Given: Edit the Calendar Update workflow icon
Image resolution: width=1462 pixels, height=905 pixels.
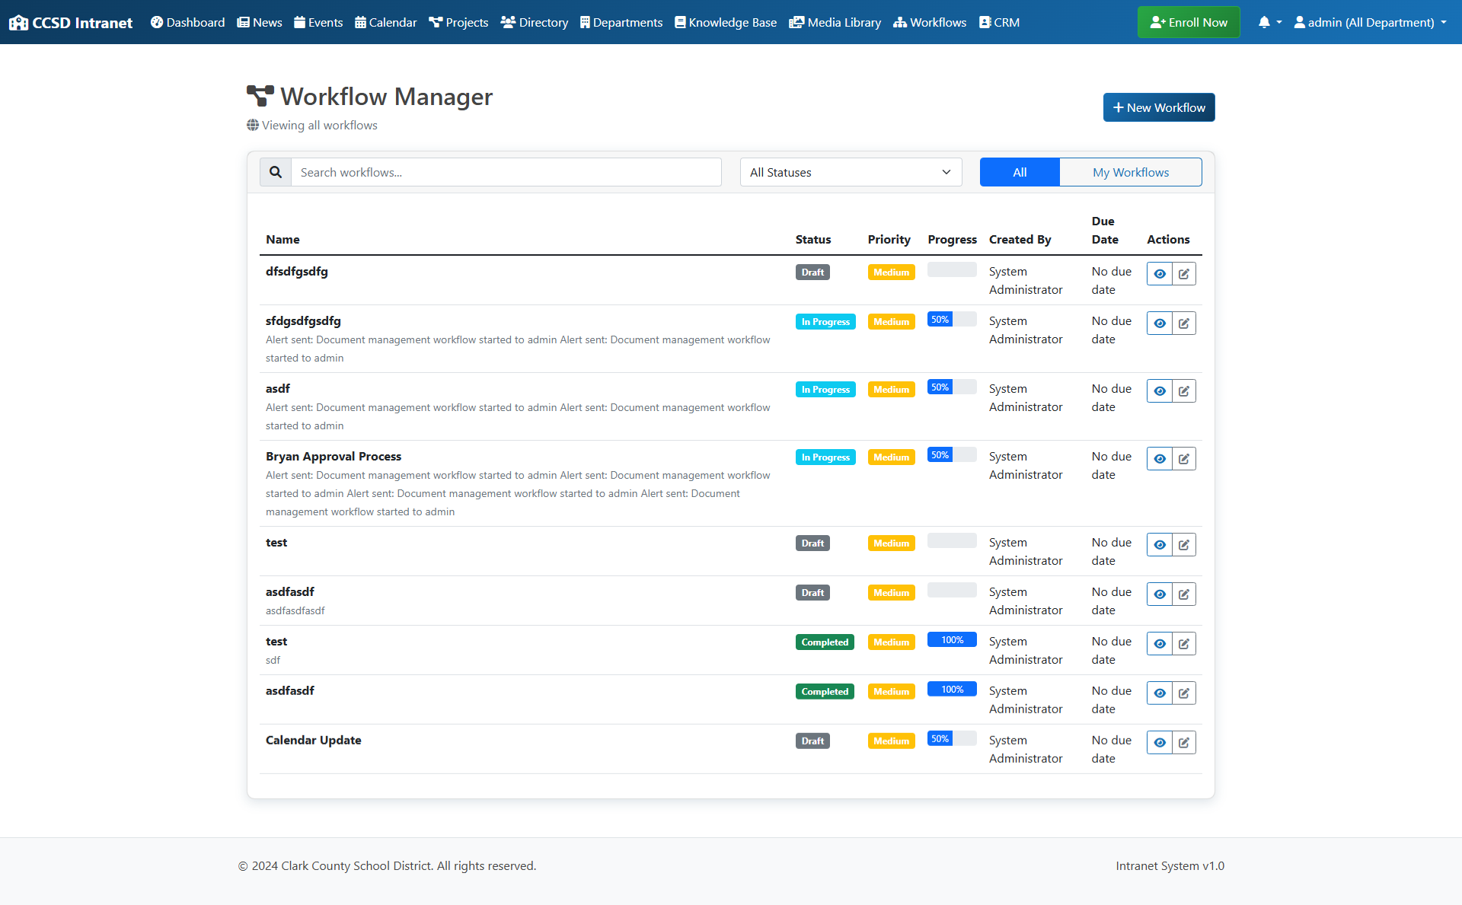Looking at the screenshot, I should (1184, 742).
